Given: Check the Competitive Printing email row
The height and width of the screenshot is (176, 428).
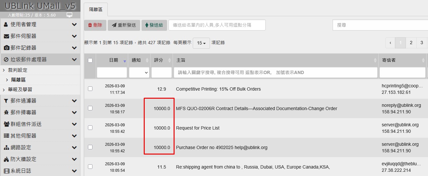Looking at the screenshot, I should pos(90,89).
